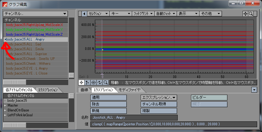Switch to the モディファイヤ tab
Image resolution: width=262 pixels, height=132 pixels.
(x=129, y=90)
